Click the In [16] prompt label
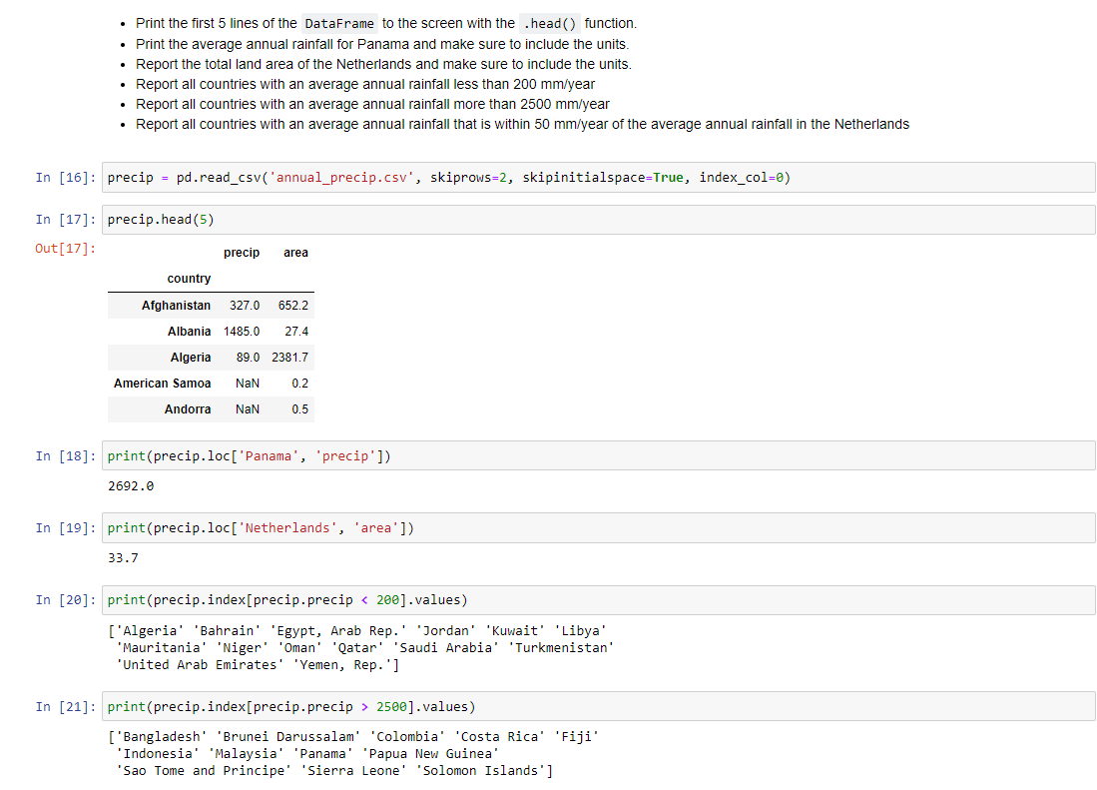1097x790 pixels. (65, 178)
